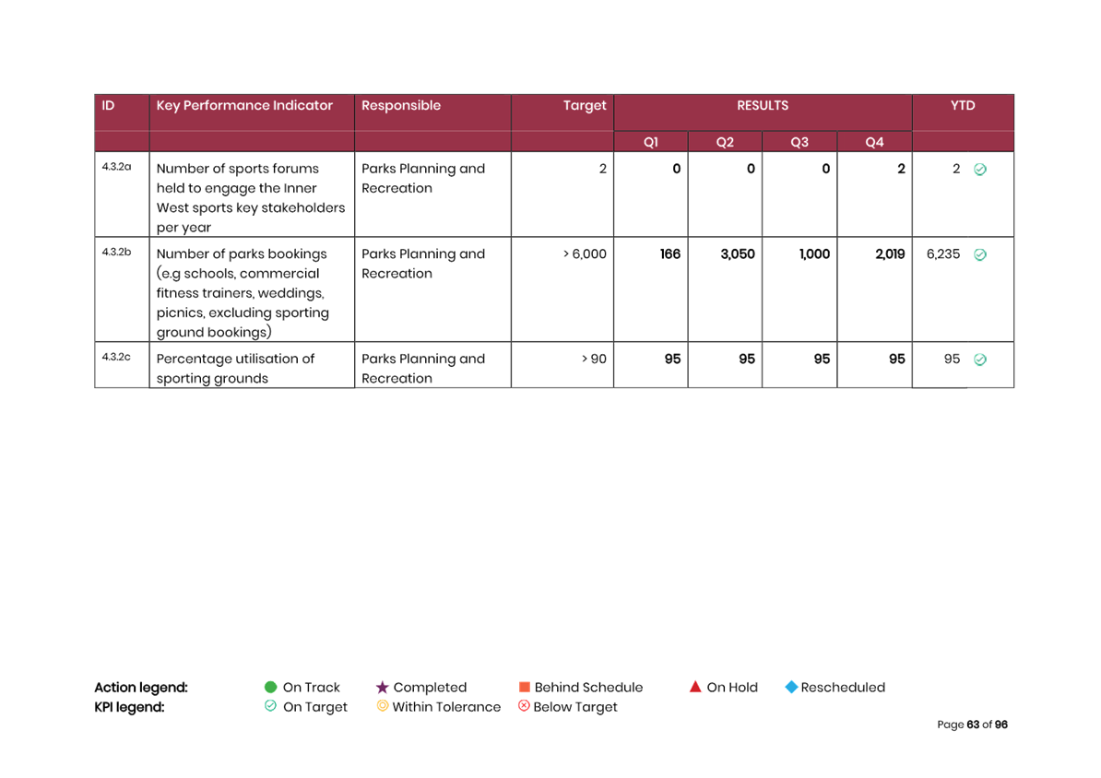Click the purple Completed star icon
This screenshot has height=778, width=1101.
[382, 687]
